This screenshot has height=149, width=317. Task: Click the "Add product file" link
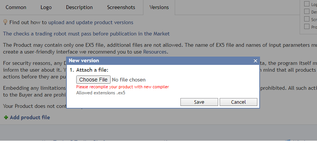click(x=30, y=117)
